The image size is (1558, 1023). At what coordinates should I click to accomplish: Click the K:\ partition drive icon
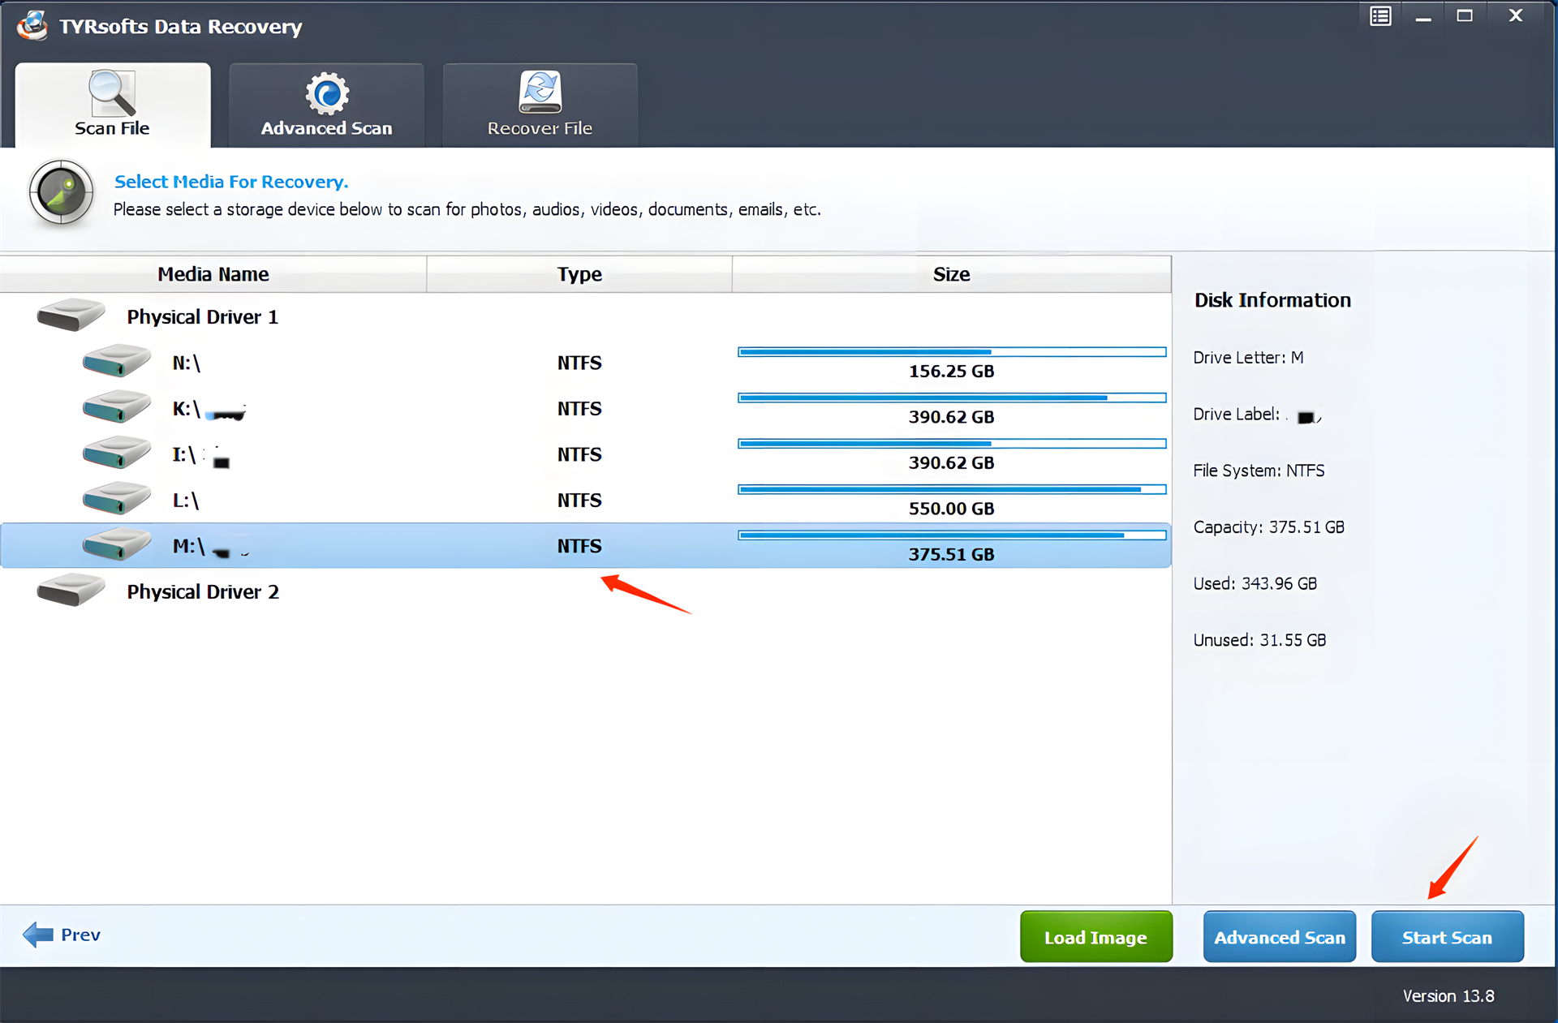click(116, 407)
